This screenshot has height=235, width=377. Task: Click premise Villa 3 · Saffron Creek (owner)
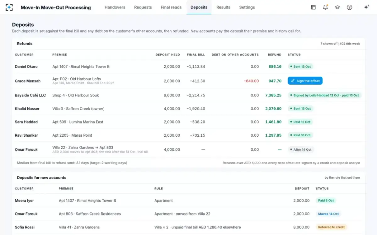click(x=78, y=109)
